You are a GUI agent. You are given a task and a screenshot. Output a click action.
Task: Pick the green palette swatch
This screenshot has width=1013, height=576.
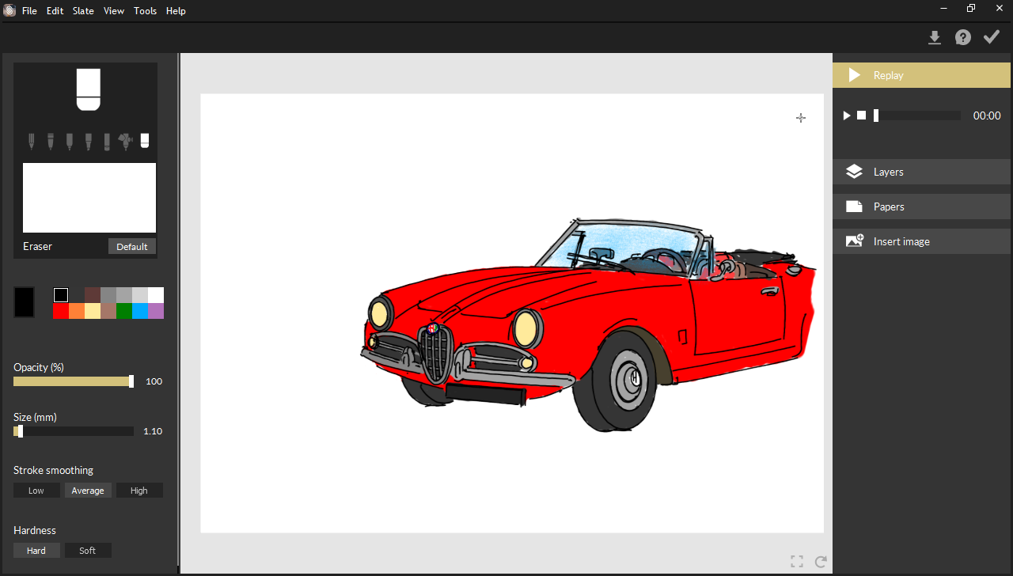[124, 311]
